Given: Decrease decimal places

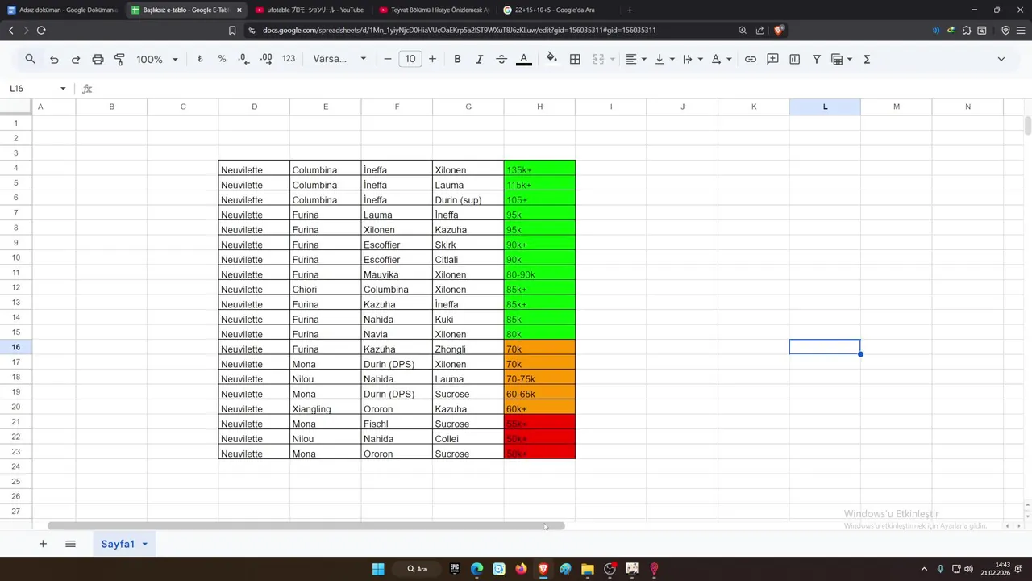Looking at the screenshot, I should [243, 59].
